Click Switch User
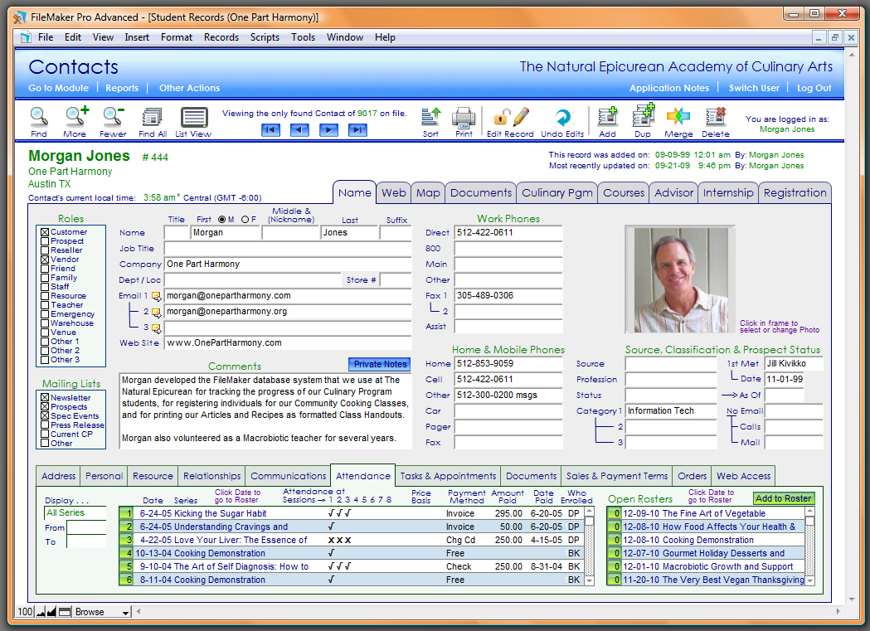This screenshot has width=870, height=631. pyautogui.click(x=754, y=88)
